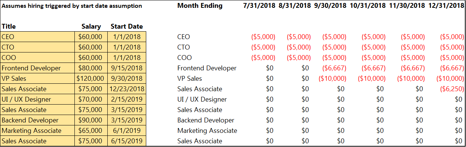
Task: Click the Salary column header
Action: (91, 26)
